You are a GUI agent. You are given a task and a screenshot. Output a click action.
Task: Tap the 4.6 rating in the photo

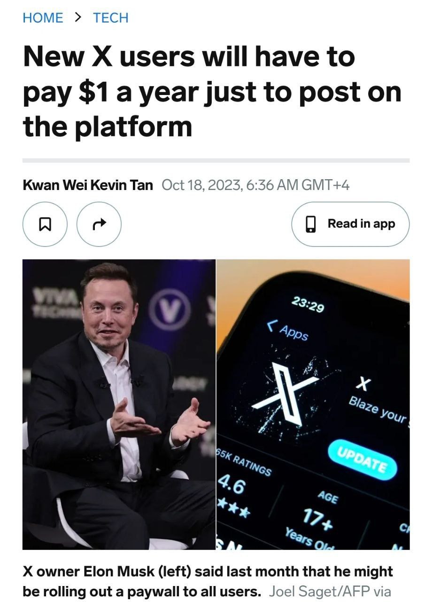tap(231, 484)
